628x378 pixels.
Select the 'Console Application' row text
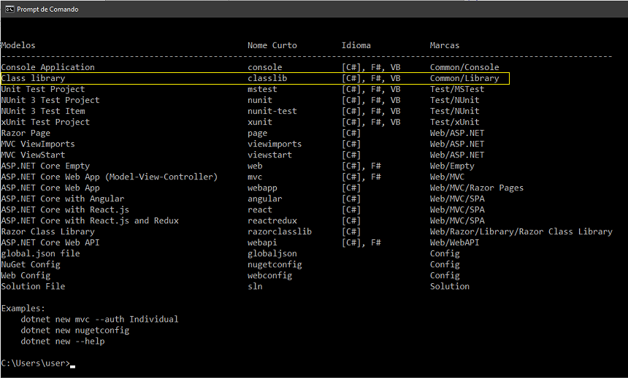48,67
